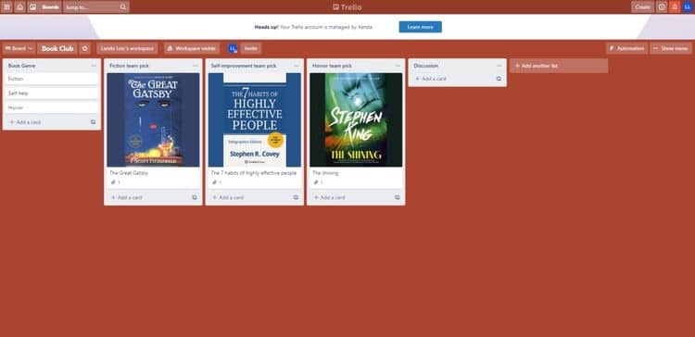Create from template in Horror team pick

click(x=398, y=197)
